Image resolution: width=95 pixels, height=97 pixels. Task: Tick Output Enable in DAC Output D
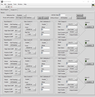pos(78,90)
